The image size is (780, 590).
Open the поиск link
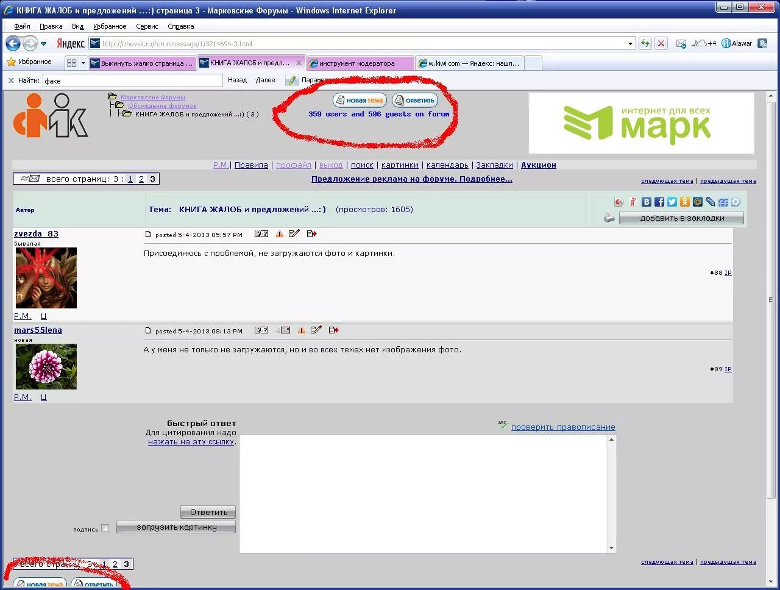click(362, 165)
